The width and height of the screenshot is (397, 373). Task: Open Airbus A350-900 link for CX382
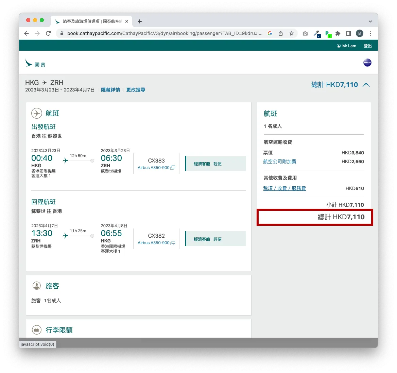pos(156,243)
